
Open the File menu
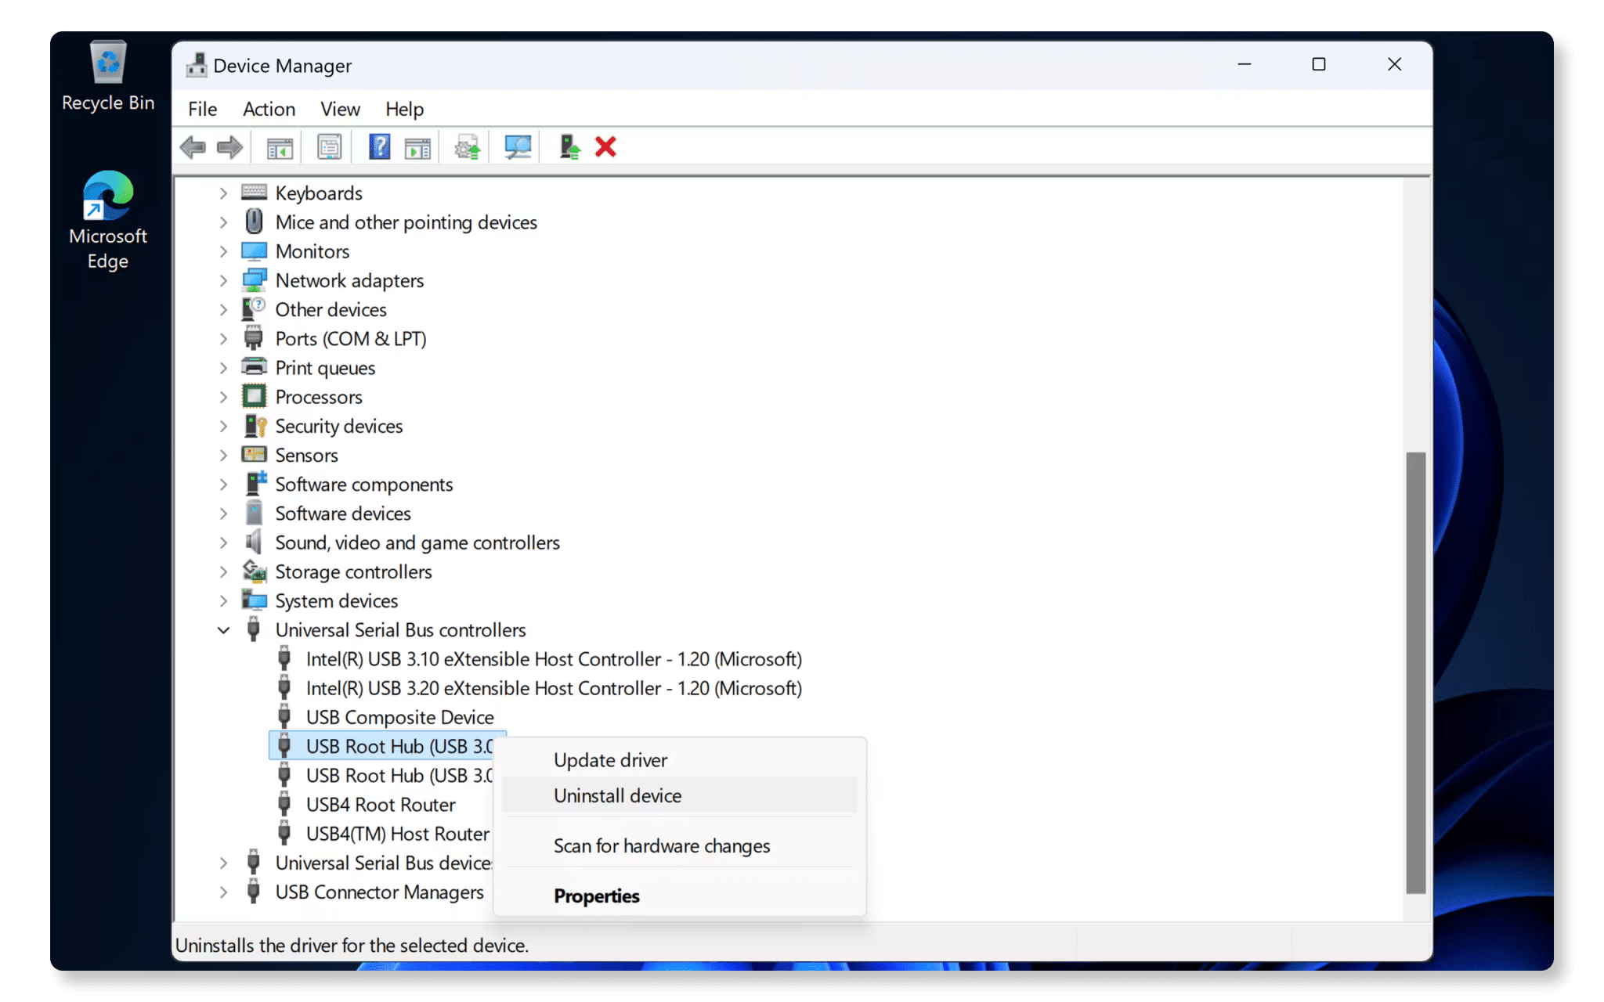[x=202, y=109]
